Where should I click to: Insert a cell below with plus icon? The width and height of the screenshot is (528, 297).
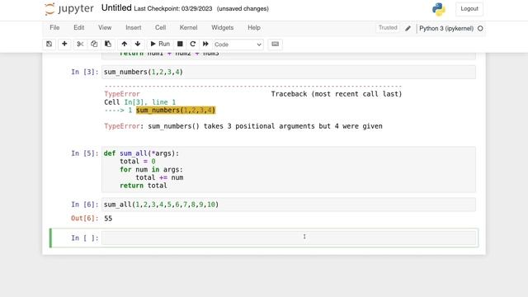[64, 44]
